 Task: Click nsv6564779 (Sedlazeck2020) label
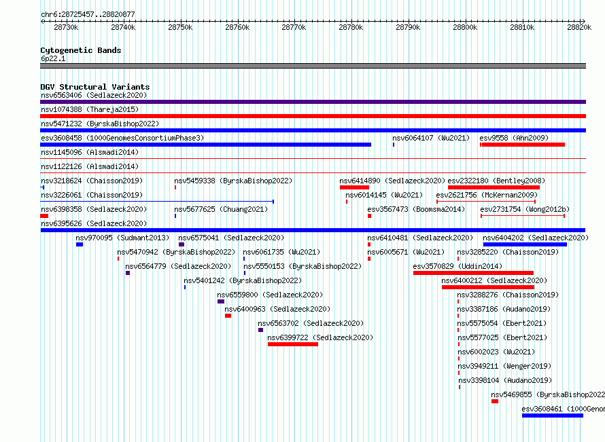click(178, 266)
